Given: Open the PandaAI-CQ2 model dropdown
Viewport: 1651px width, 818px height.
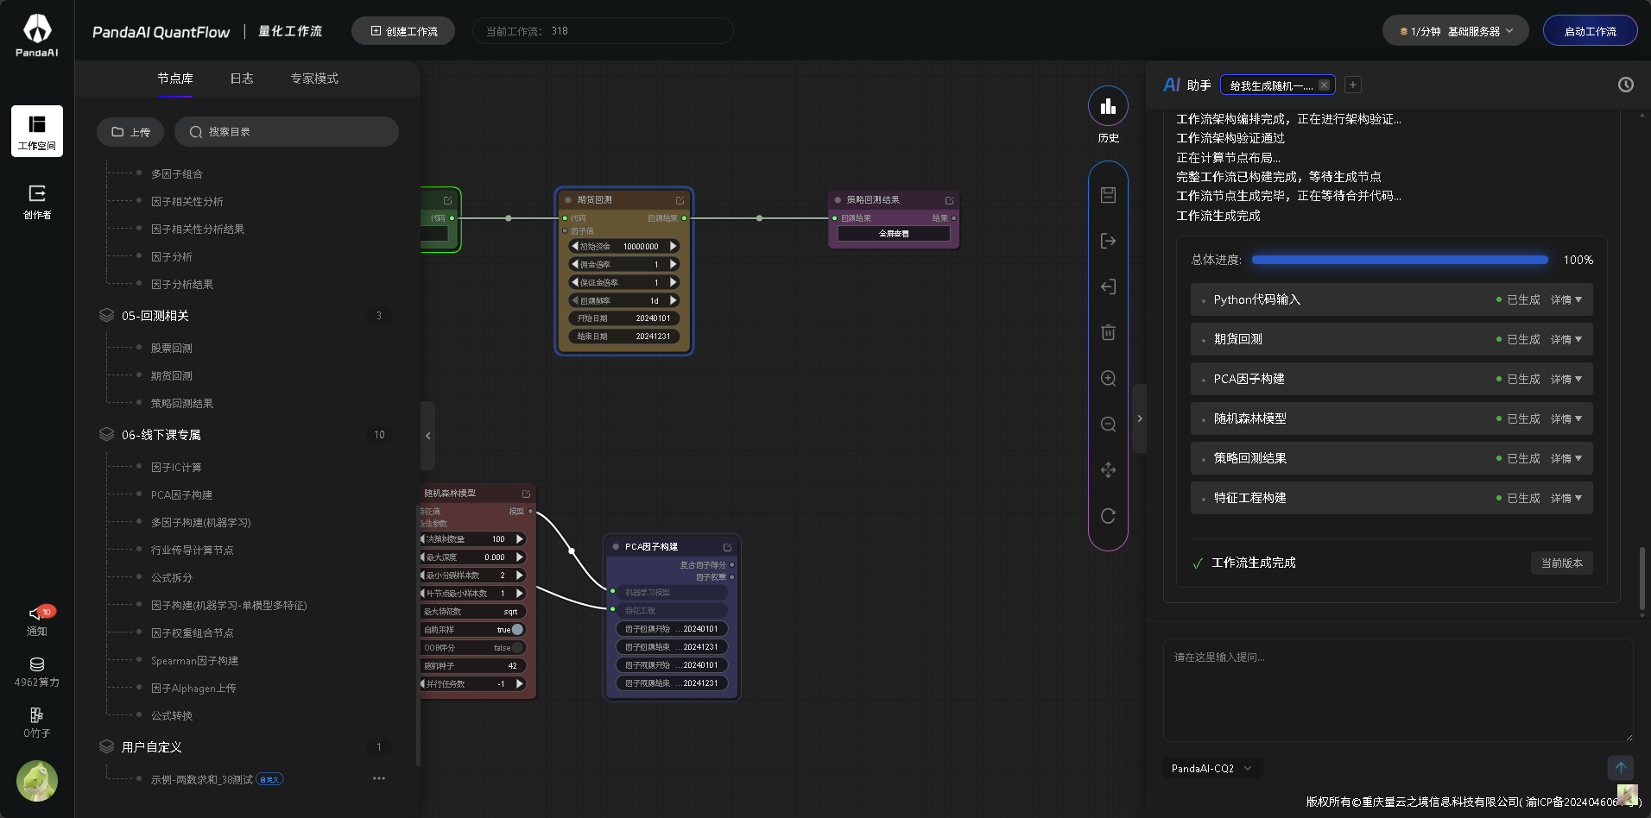Looking at the screenshot, I should point(1212,768).
